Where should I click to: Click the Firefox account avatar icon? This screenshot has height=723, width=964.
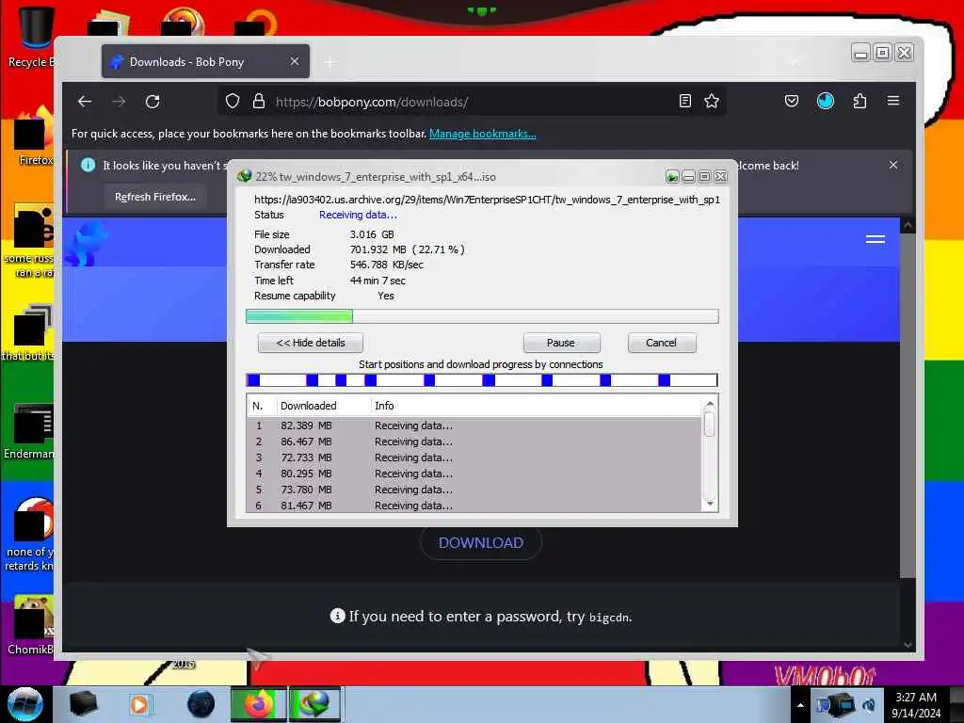(x=825, y=101)
